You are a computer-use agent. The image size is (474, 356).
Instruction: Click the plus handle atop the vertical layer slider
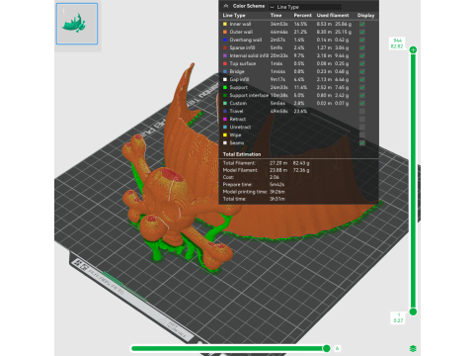pos(413,49)
